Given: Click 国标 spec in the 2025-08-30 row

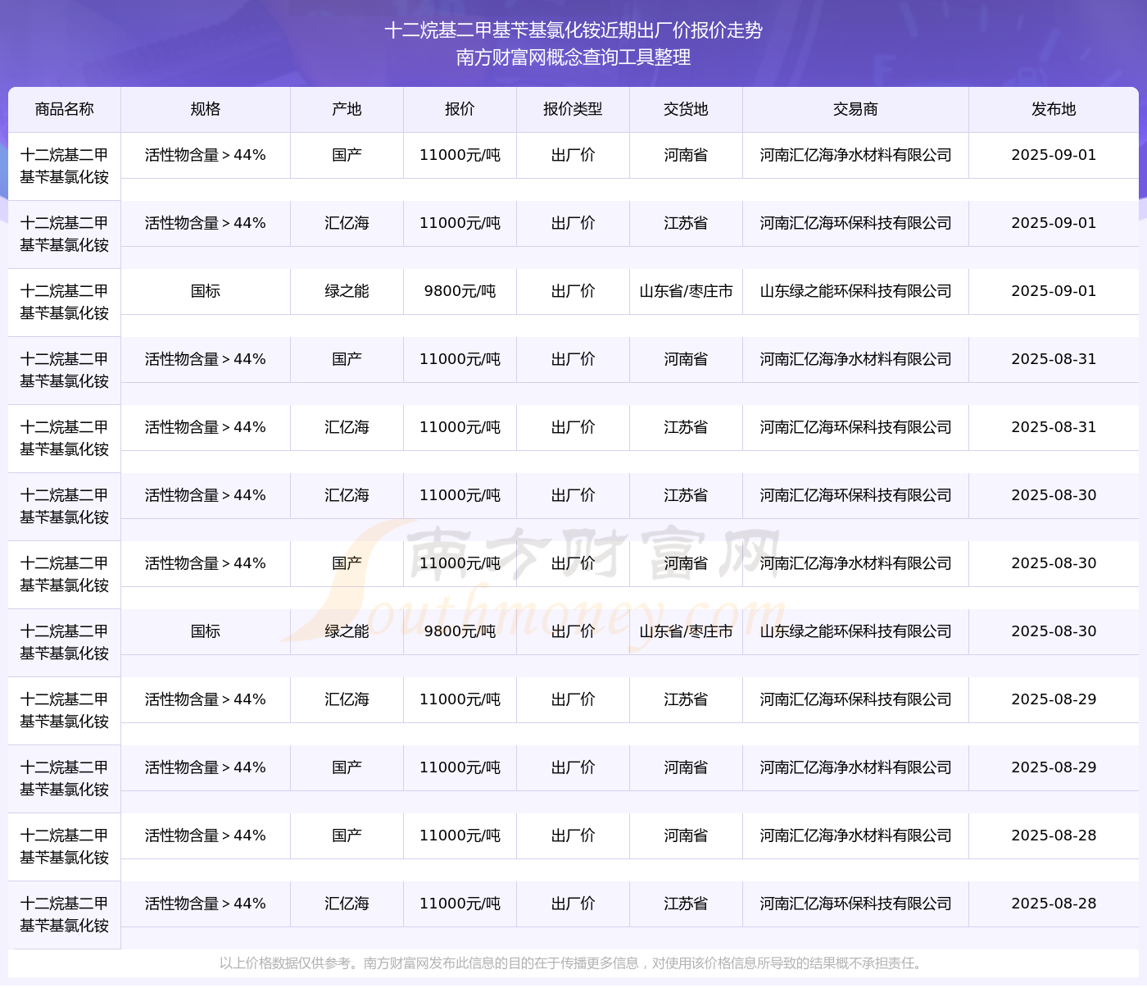Looking at the screenshot, I should [205, 631].
